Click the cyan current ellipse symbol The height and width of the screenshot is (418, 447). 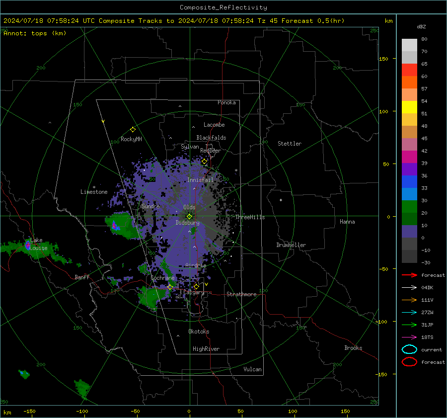[x=409, y=349]
